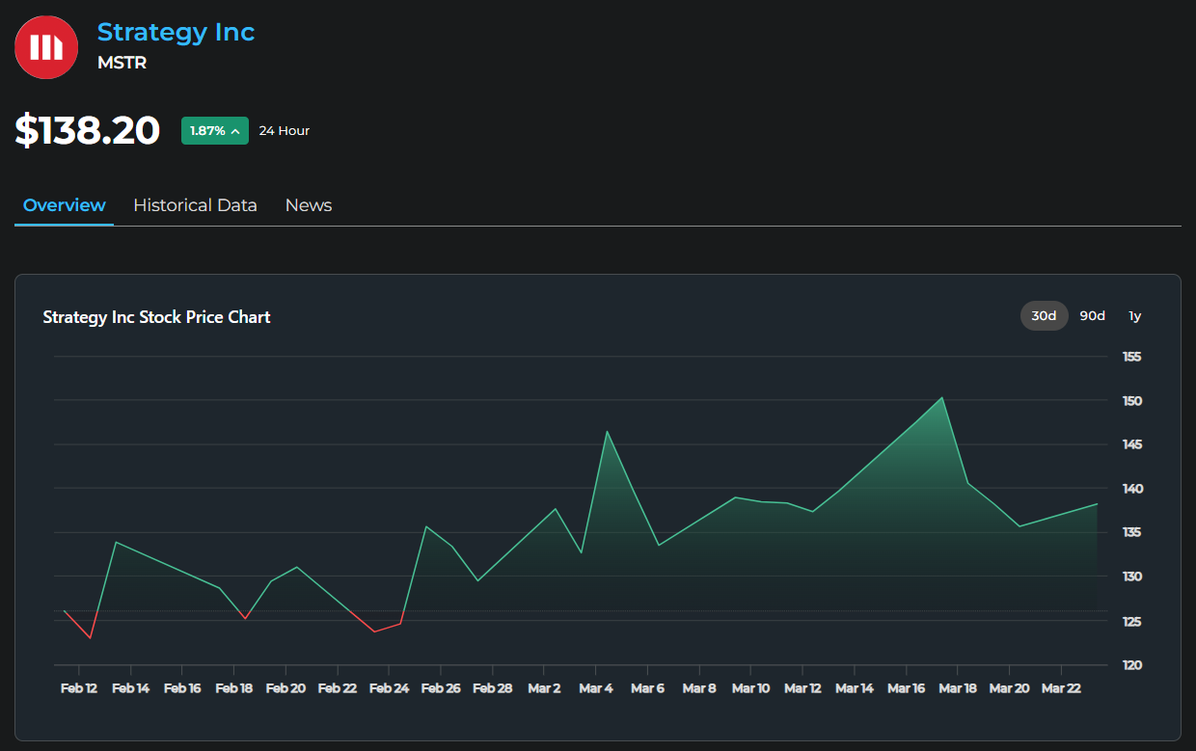Switch chart range to 90d
The height and width of the screenshot is (751, 1196).
pyautogui.click(x=1092, y=316)
